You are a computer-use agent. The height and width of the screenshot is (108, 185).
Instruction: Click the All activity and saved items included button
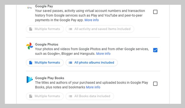pos(100,29)
